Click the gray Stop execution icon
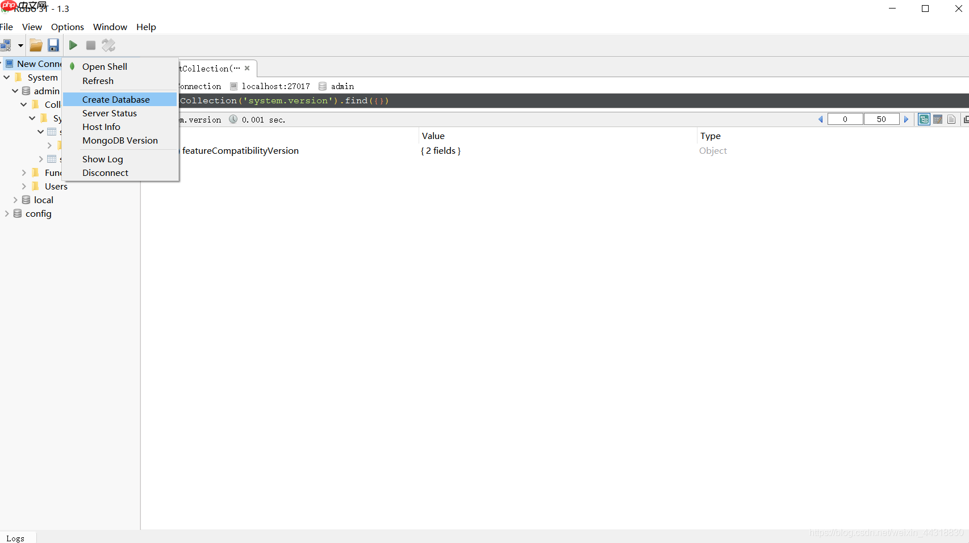 pyautogui.click(x=91, y=45)
